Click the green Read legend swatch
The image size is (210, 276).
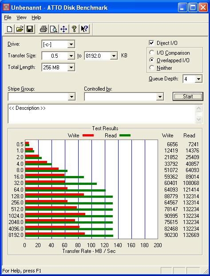tap(125, 136)
